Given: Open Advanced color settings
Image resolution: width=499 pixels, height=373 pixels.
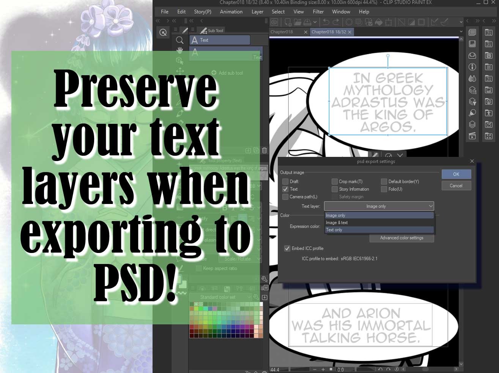Looking at the screenshot, I should point(401,238).
